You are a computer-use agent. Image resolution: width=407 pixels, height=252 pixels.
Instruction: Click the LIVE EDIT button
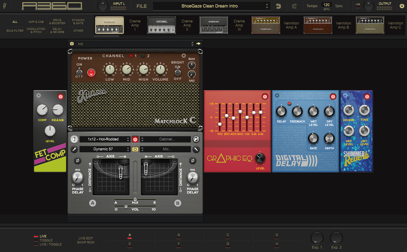coord(85,238)
